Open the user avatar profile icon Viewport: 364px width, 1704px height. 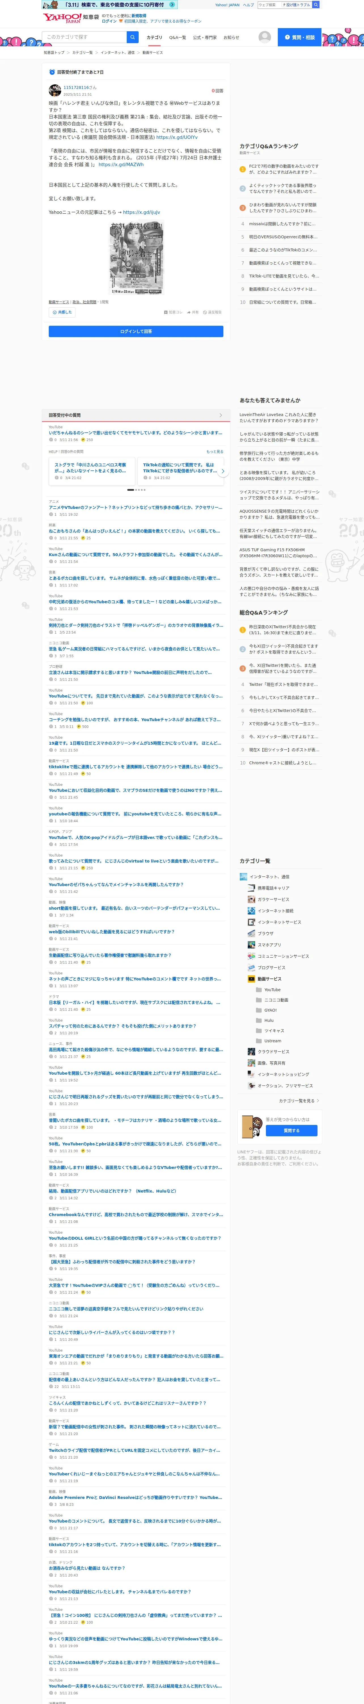pos(264,37)
